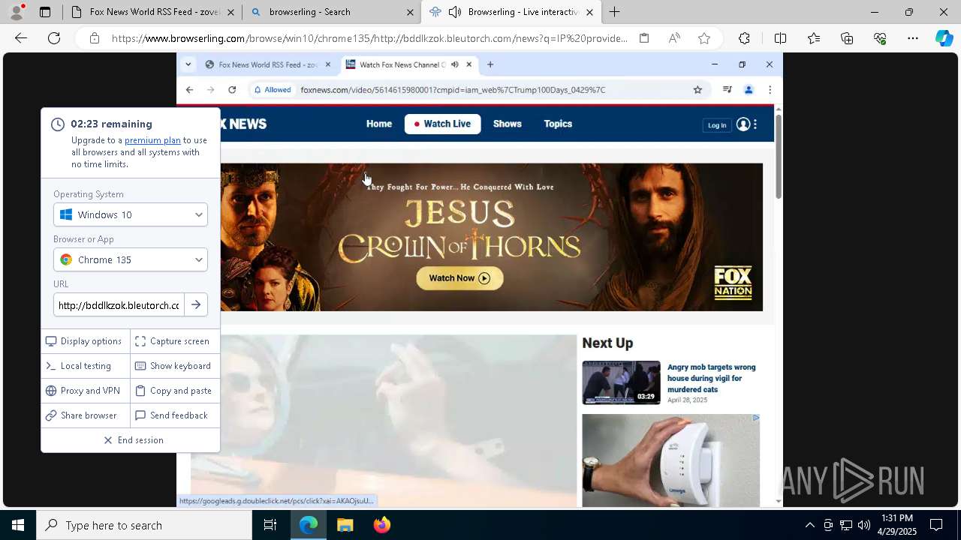Open Chrome media controls icon
This screenshot has width=961, height=540.
[x=727, y=90]
